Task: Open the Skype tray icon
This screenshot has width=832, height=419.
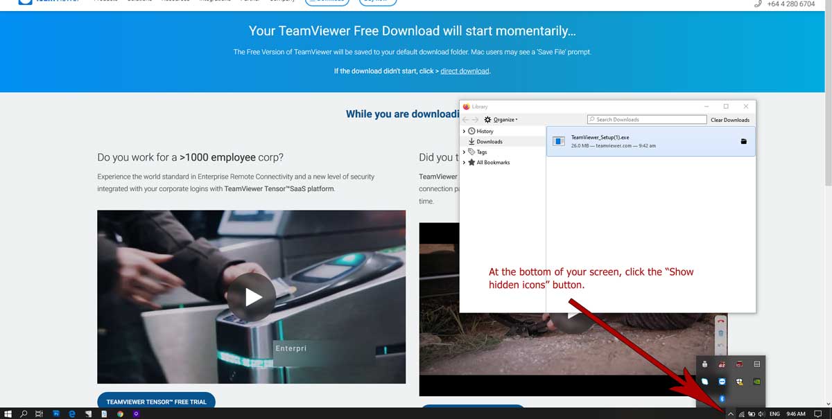Action: point(704,382)
